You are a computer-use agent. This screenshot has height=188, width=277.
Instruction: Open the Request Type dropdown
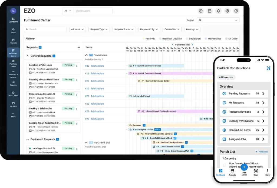(x=99, y=30)
